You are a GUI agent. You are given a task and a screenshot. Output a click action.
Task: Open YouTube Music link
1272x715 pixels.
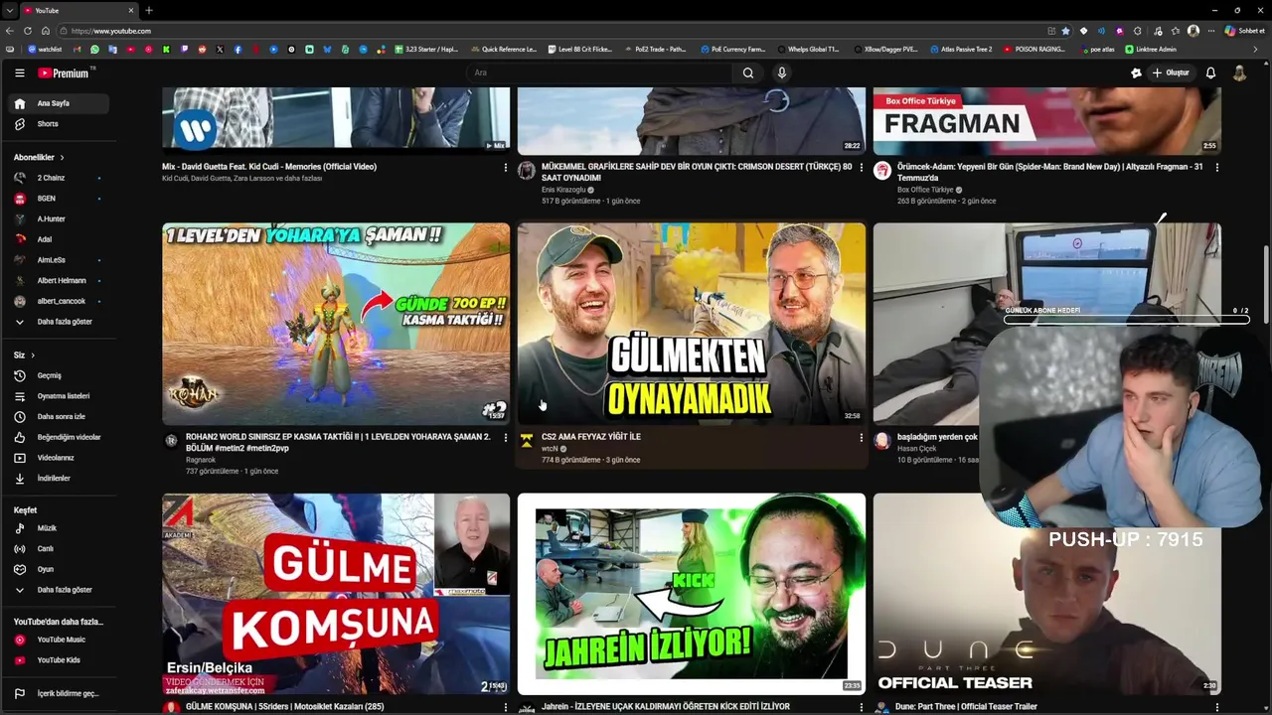click(60, 640)
